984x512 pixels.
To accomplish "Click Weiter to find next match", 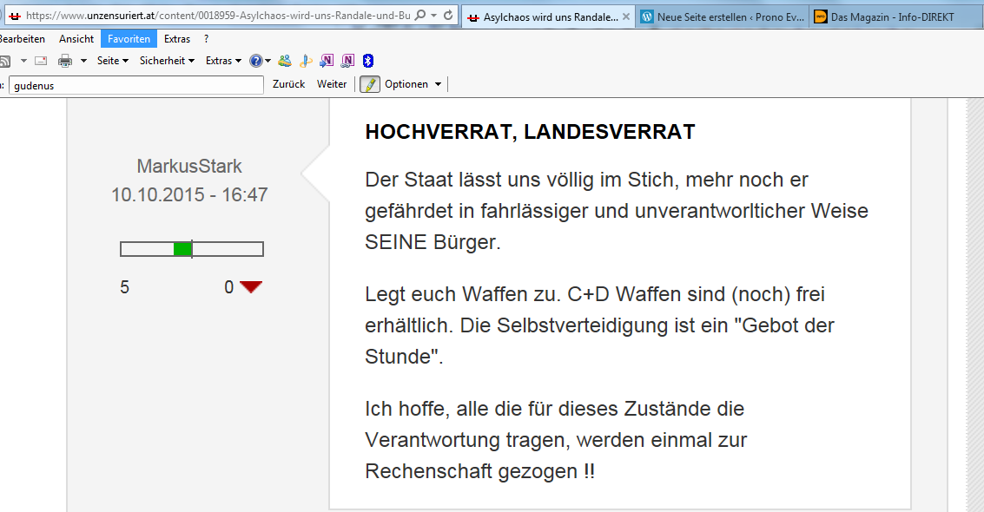I will point(332,84).
